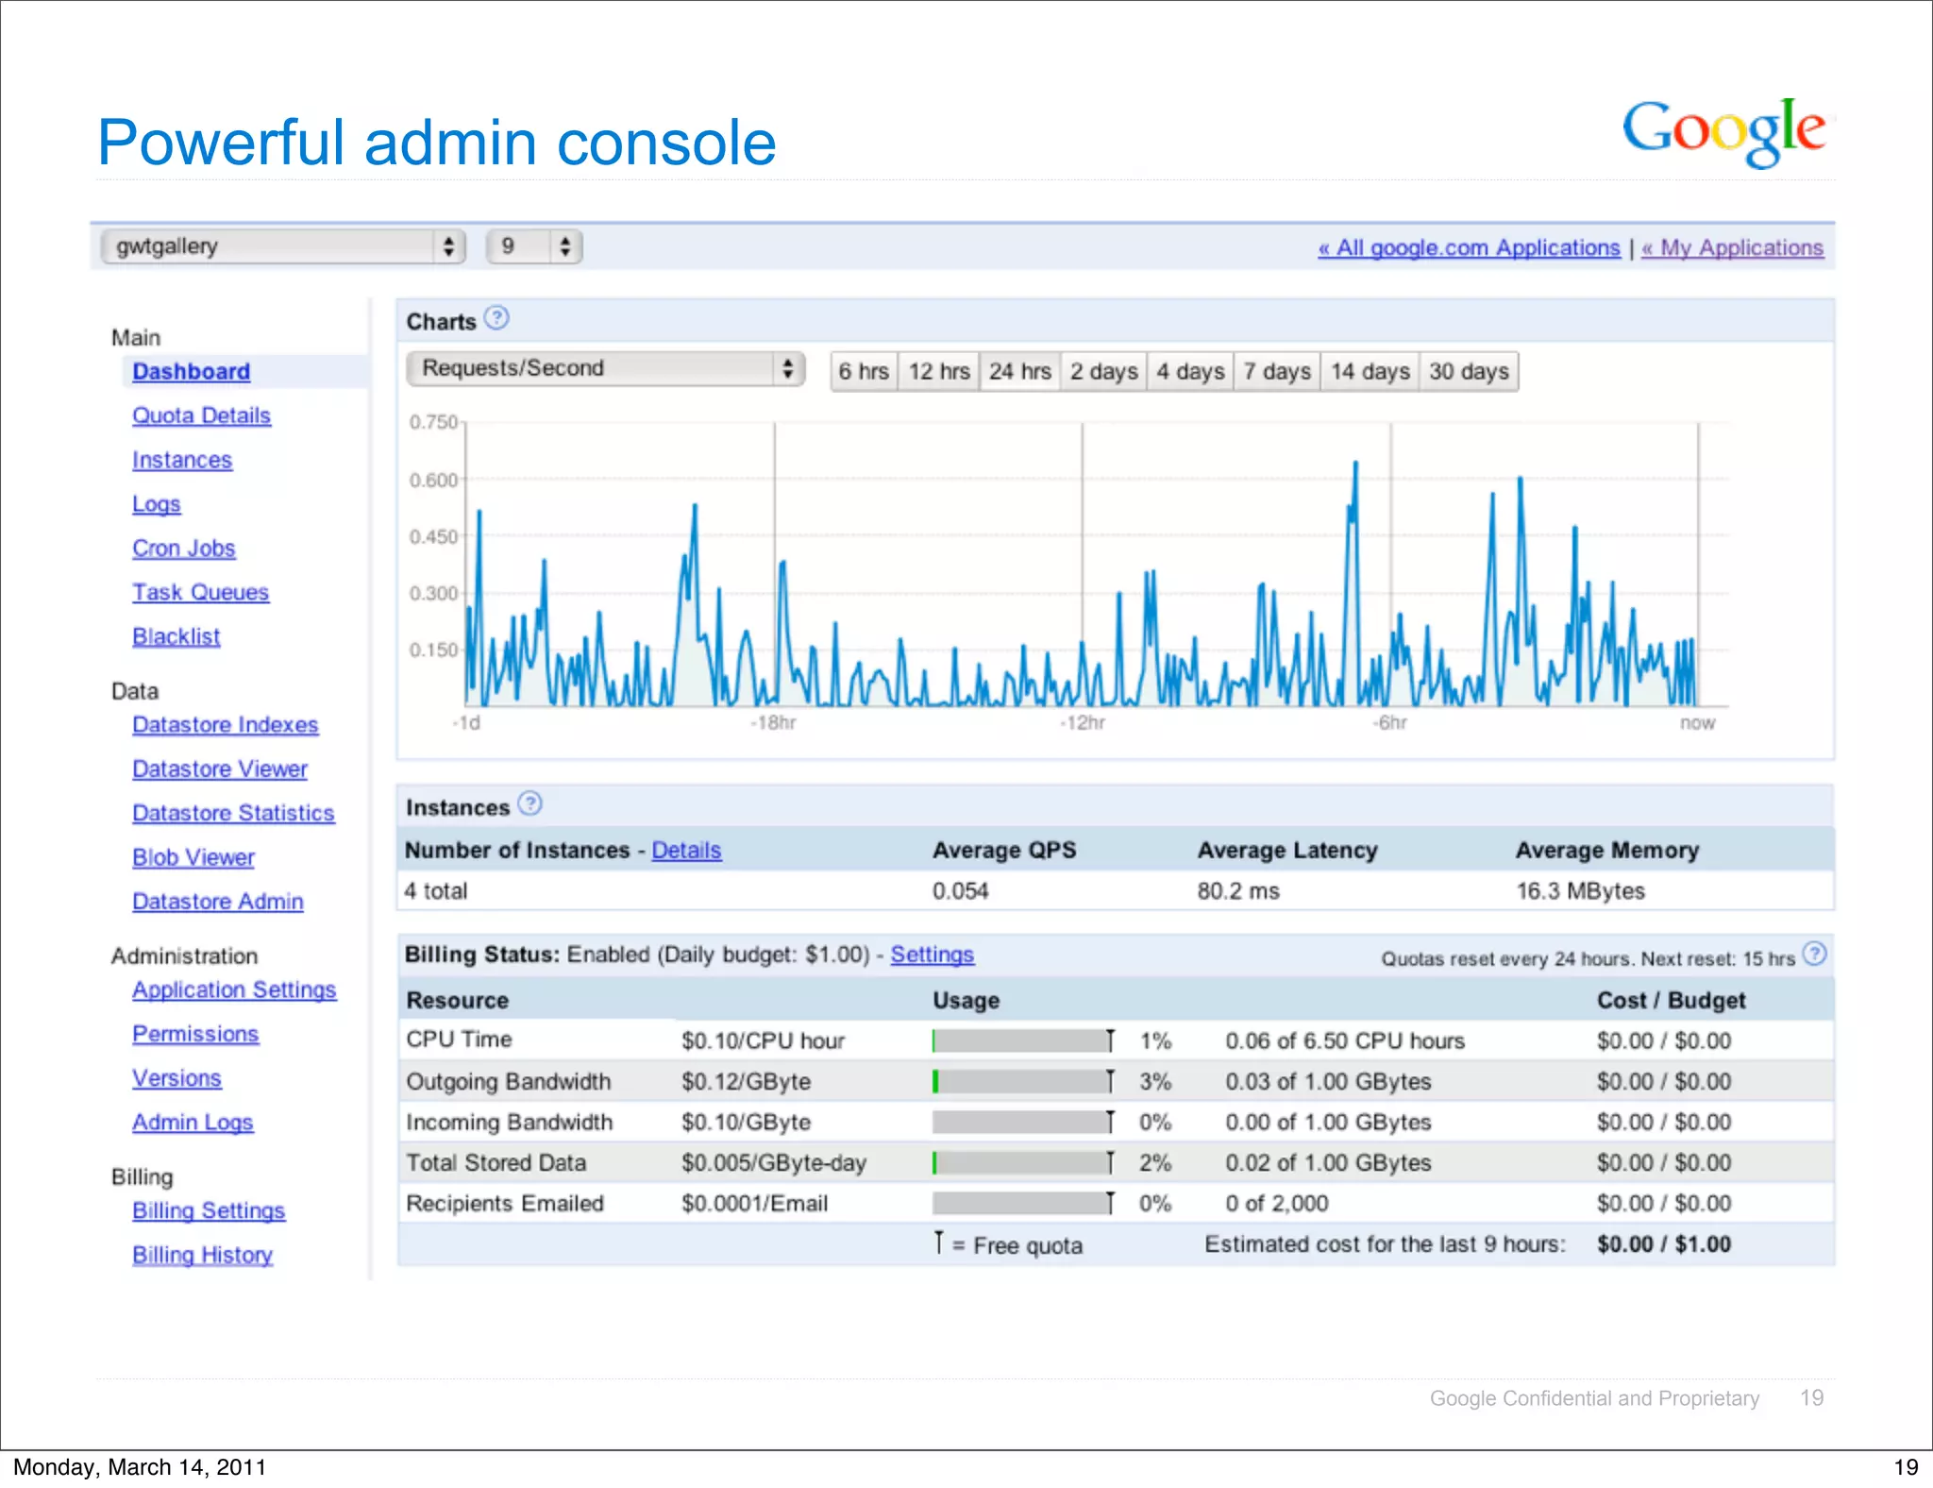Click the 'Cost / Budget' column header

[1672, 1000]
